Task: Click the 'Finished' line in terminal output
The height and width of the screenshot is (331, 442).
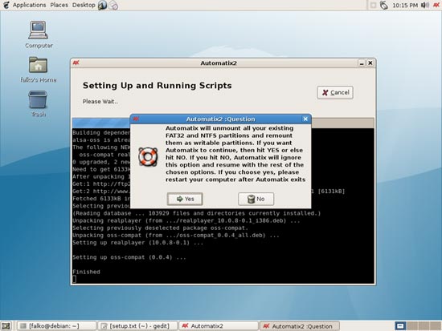Action: coord(86,272)
